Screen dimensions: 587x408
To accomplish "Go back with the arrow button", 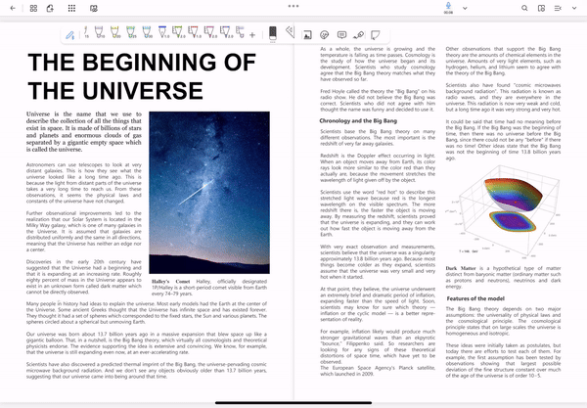I will pos(13,8).
